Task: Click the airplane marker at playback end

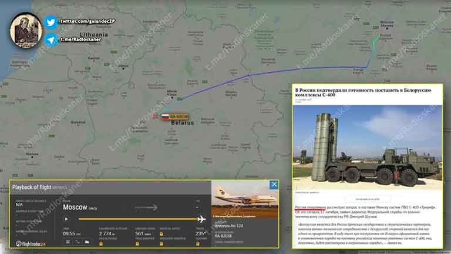Action: [x=201, y=219]
